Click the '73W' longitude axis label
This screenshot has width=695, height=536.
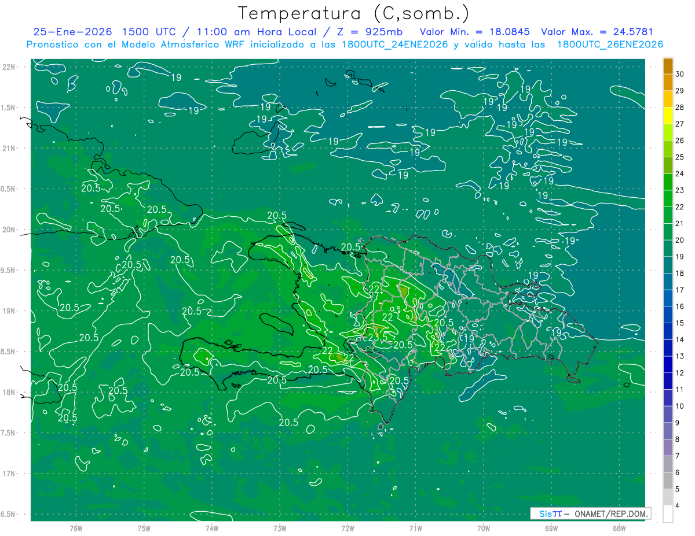point(280,528)
